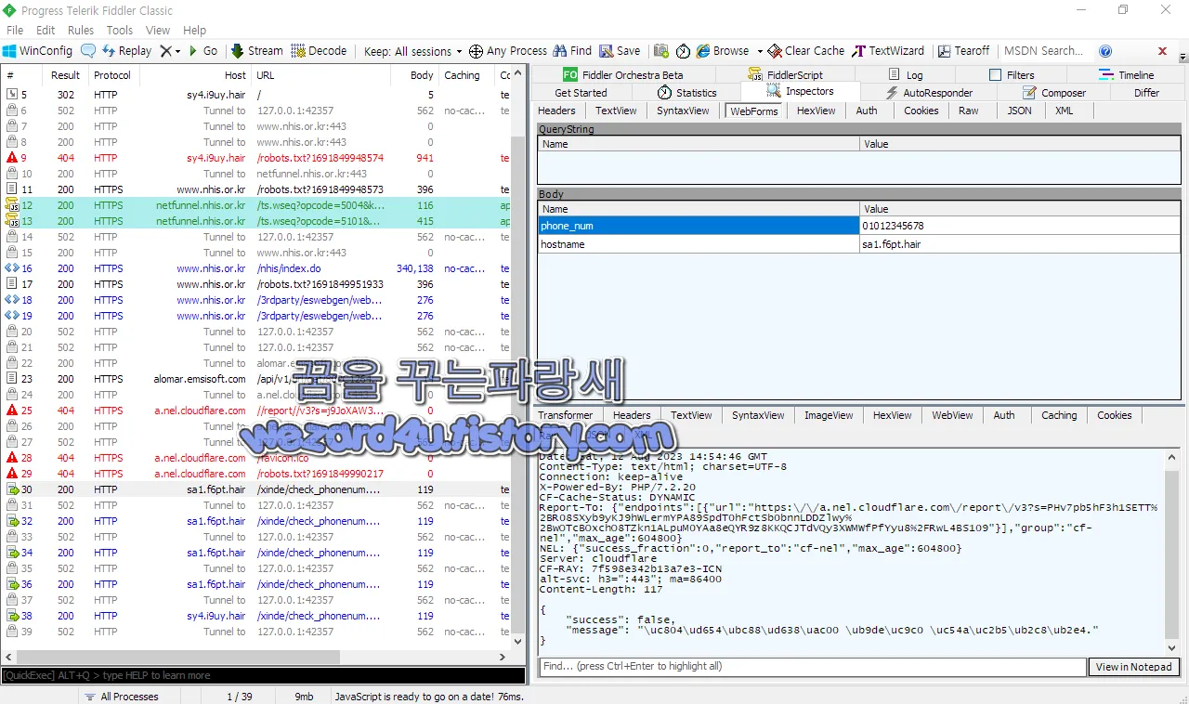Open the Tools menu
The image size is (1189, 704).
120,30
